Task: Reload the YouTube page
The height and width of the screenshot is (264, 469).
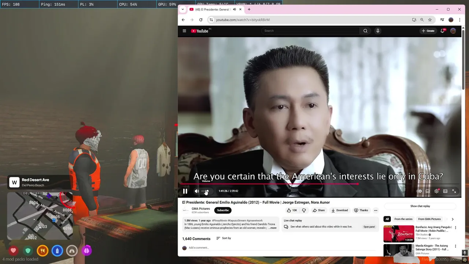Action: tap(201, 20)
